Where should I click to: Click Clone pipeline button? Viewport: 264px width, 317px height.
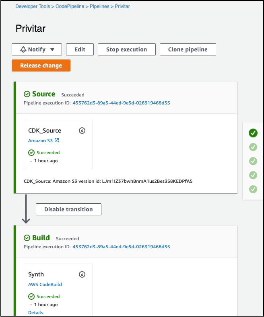[188, 49]
